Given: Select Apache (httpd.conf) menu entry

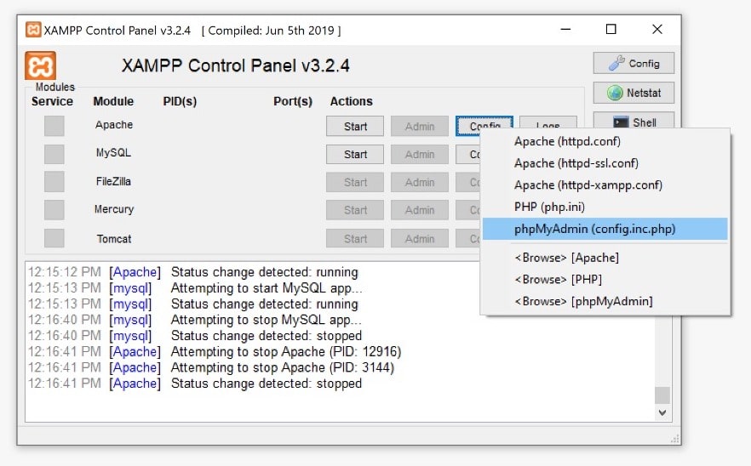Looking at the screenshot, I should point(605,141).
